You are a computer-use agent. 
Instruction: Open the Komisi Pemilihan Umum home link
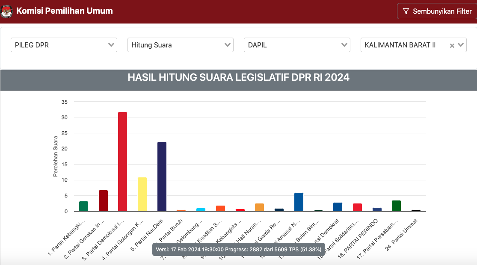click(64, 11)
